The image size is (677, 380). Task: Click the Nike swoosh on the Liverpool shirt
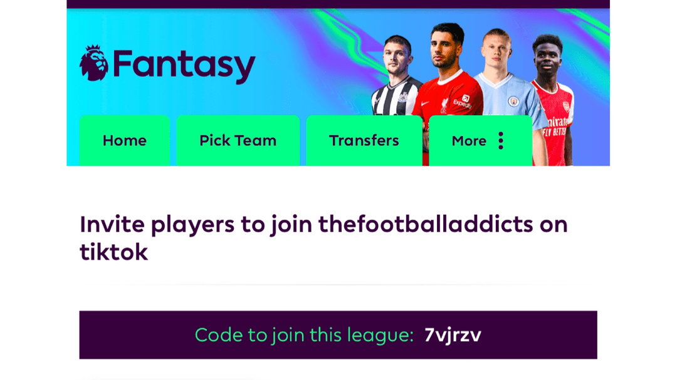coord(425,103)
